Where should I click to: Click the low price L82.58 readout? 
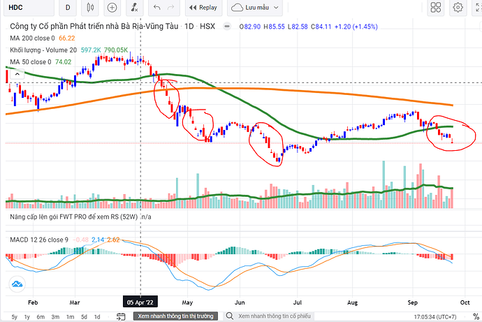coord(298,27)
